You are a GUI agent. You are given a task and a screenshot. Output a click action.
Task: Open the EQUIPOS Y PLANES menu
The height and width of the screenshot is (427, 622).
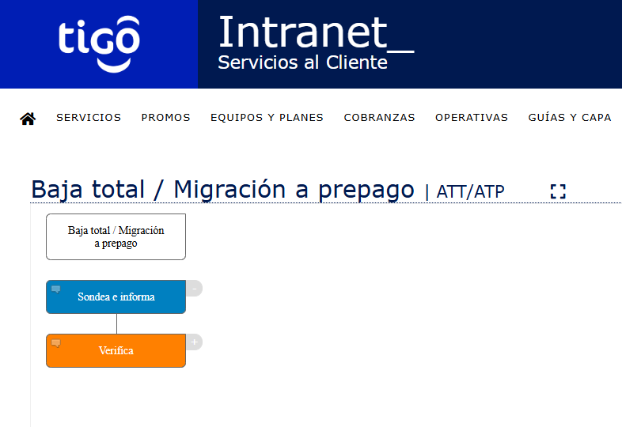[x=267, y=118]
